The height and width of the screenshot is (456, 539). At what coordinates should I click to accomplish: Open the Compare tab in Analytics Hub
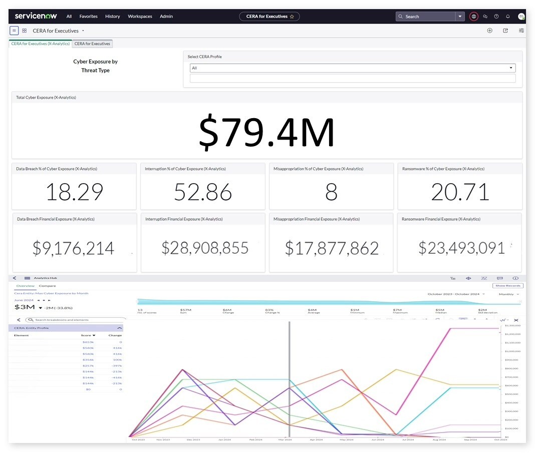click(x=48, y=286)
